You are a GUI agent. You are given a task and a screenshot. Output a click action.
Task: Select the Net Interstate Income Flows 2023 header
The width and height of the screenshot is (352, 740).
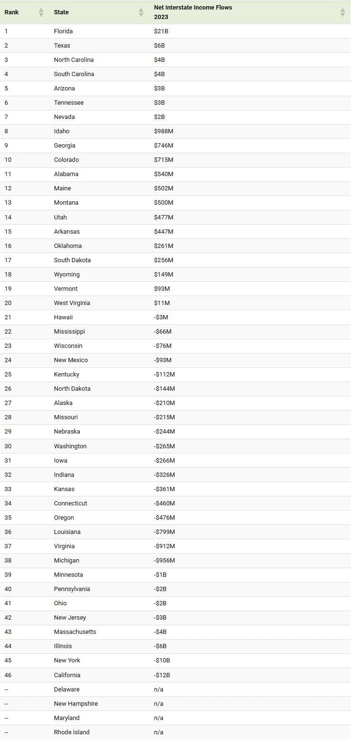(x=193, y=12)
